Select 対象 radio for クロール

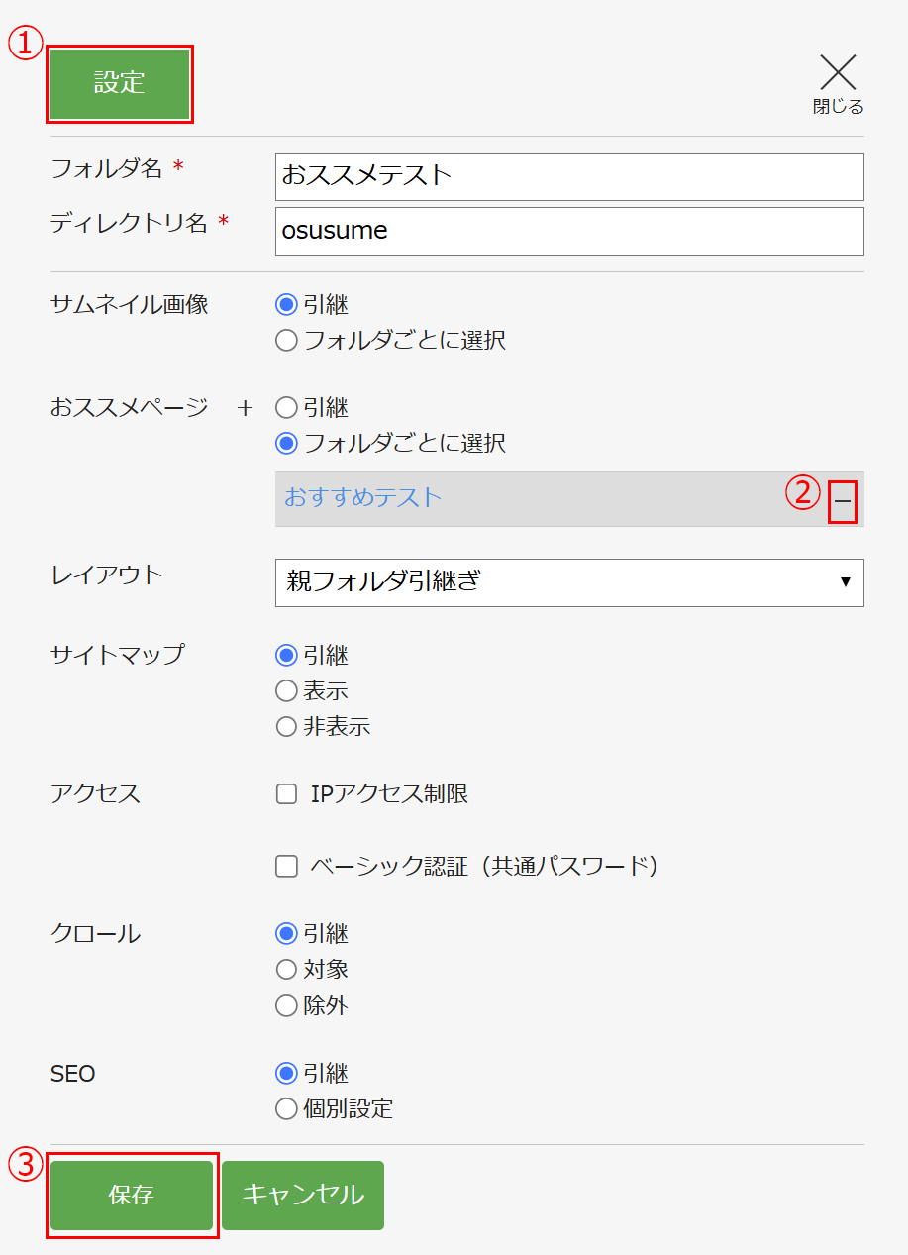tap(286, 970)
